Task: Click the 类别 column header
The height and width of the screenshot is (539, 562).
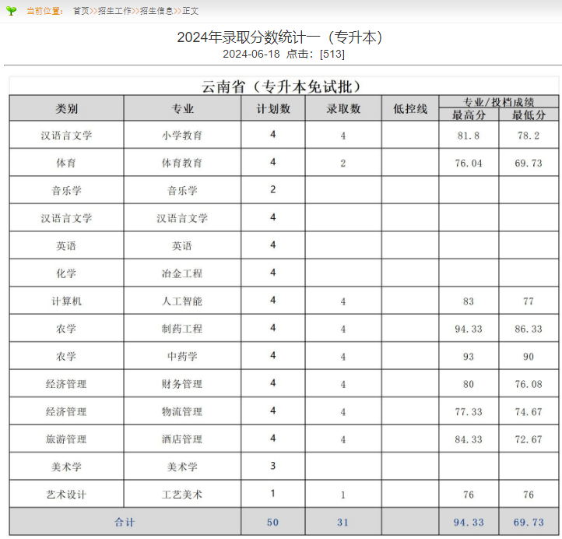Action: 66,109
